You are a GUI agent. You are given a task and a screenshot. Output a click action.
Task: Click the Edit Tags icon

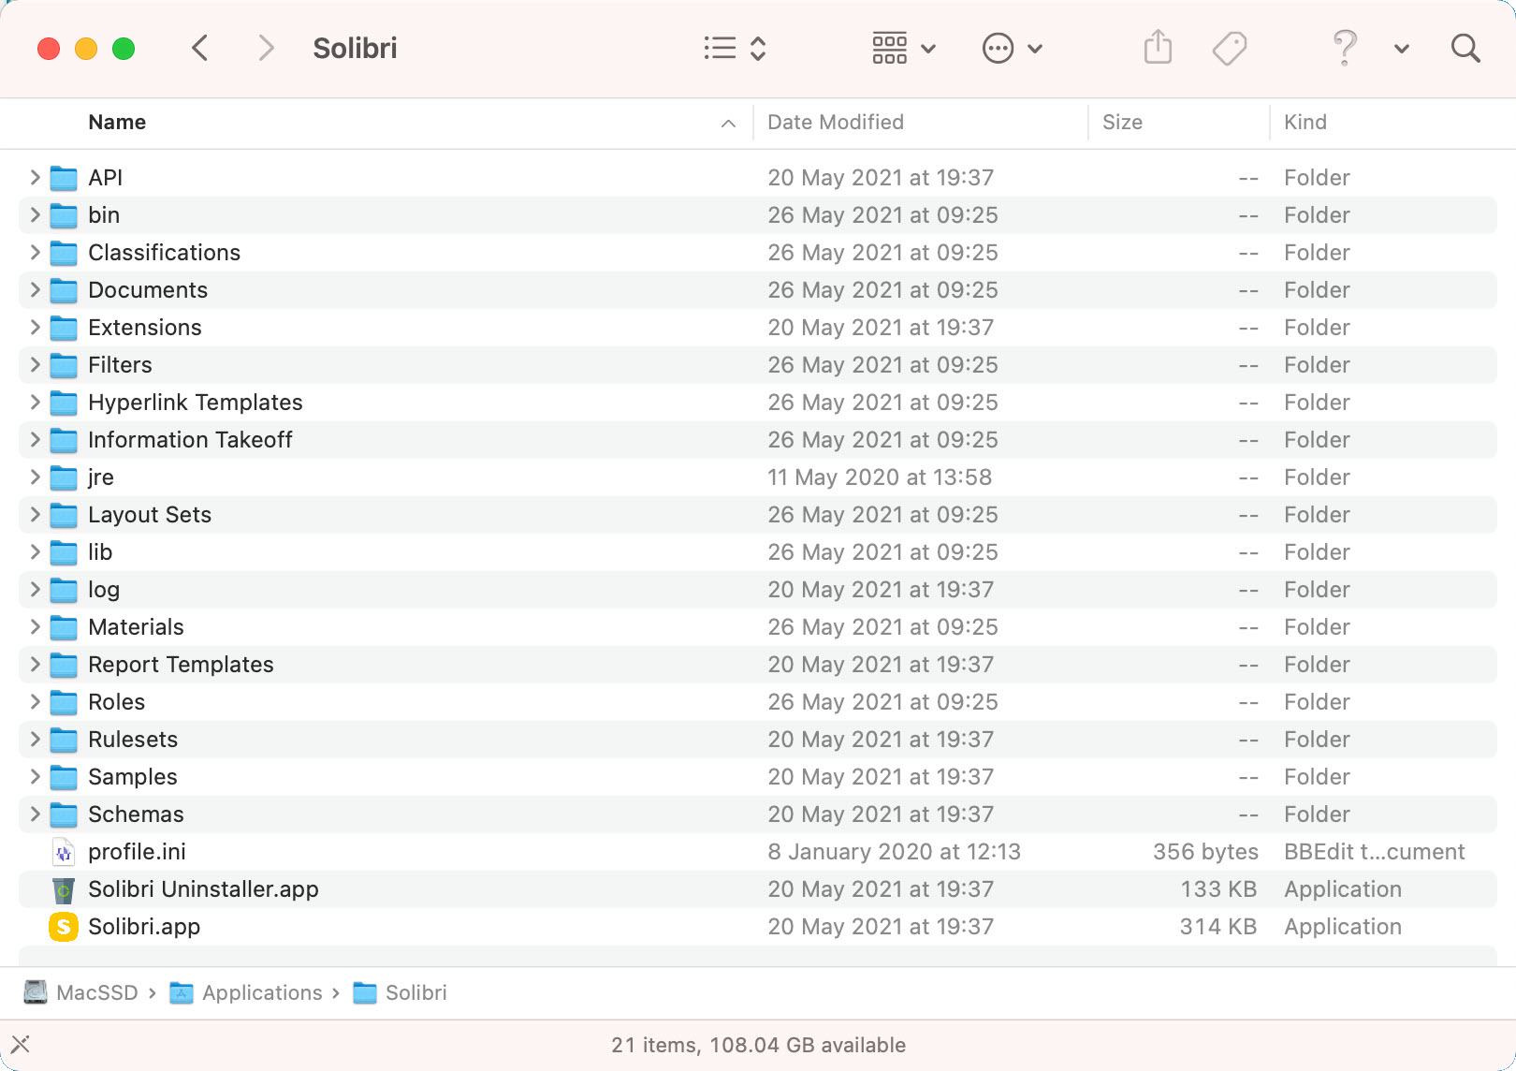1229,48
